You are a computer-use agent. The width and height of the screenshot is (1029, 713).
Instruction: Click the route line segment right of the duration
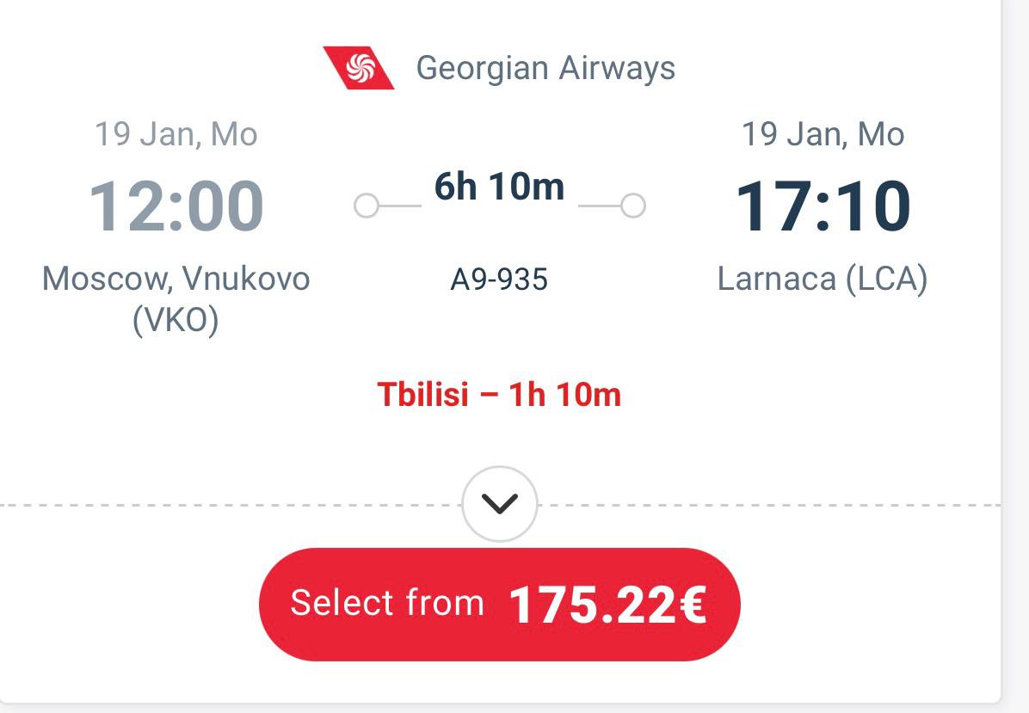[x=600, y=206]
